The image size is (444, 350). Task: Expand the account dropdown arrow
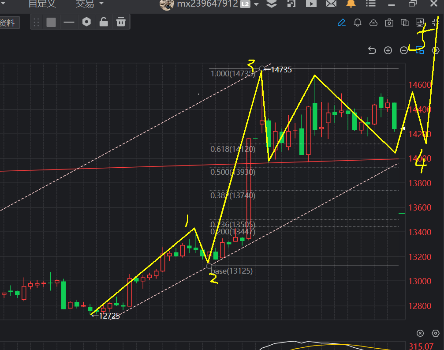(x=256, y=4)
